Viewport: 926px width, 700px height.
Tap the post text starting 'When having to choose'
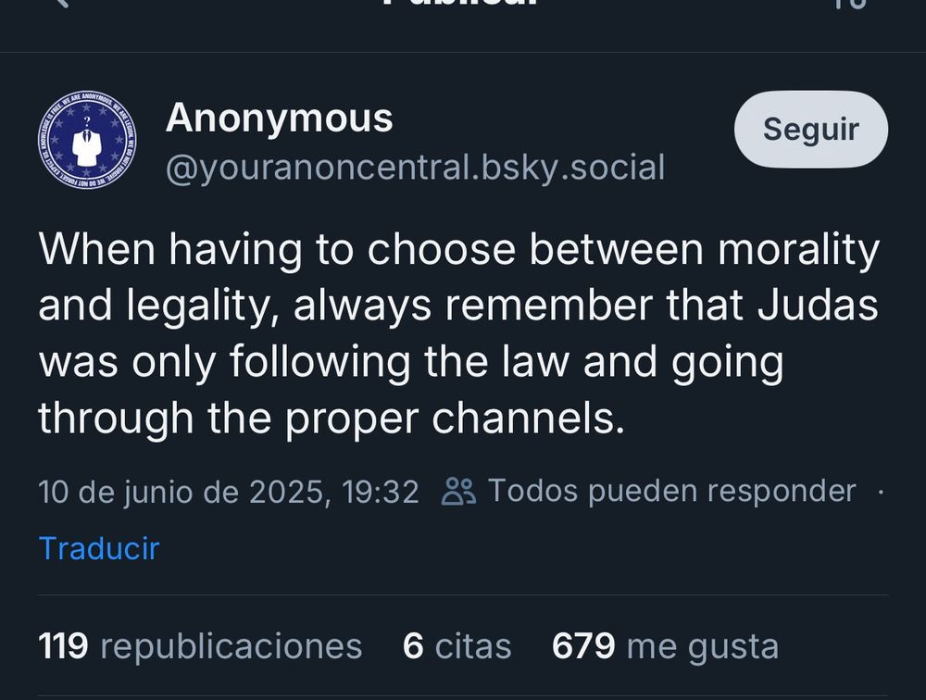[x=459, y=333]
